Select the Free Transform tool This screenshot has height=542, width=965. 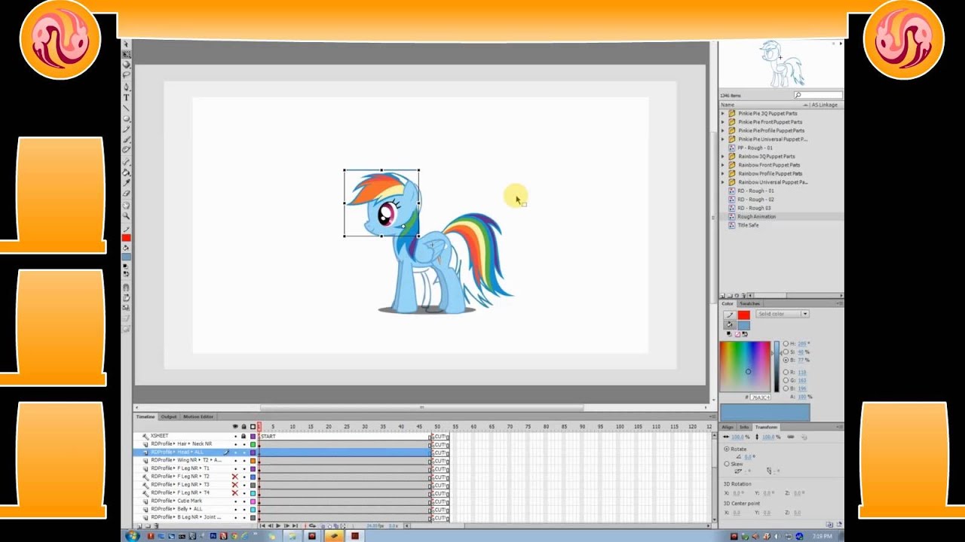[127, 54]
